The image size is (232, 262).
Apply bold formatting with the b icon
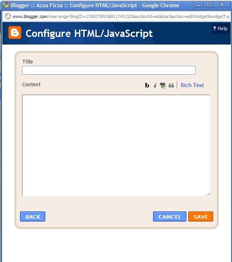pyautogui.click(x=147, y=85)
